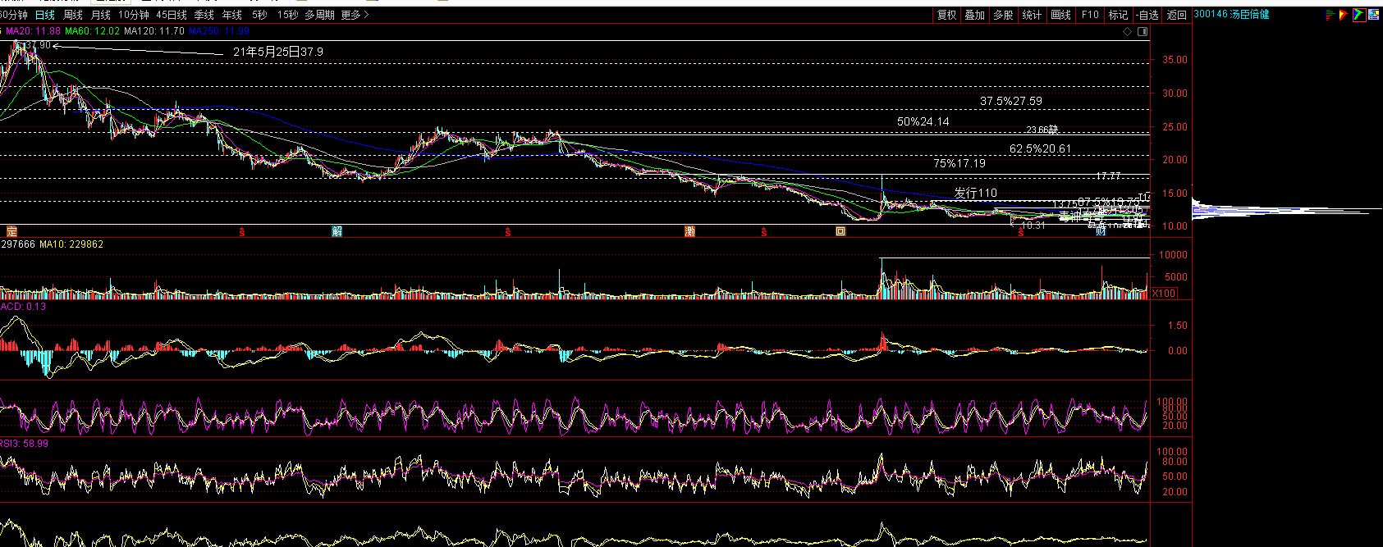Click the 定 event marker on the time axis
Viewport: 1383px width, 547px height.
(11, 232)
